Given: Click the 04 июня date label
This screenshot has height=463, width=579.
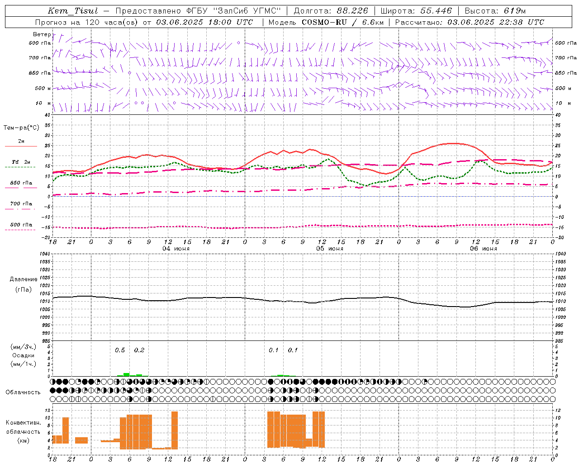Looking at the screenshot, I should tap(176, 249).
